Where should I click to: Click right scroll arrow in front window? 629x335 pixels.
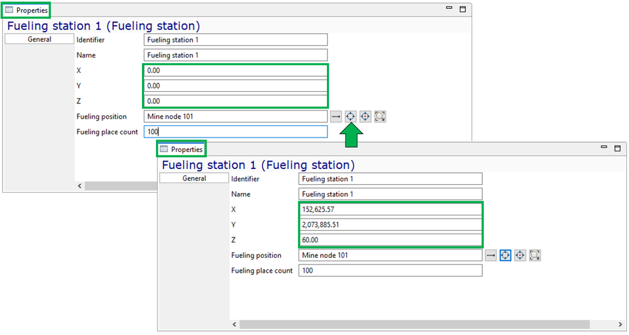621,325
